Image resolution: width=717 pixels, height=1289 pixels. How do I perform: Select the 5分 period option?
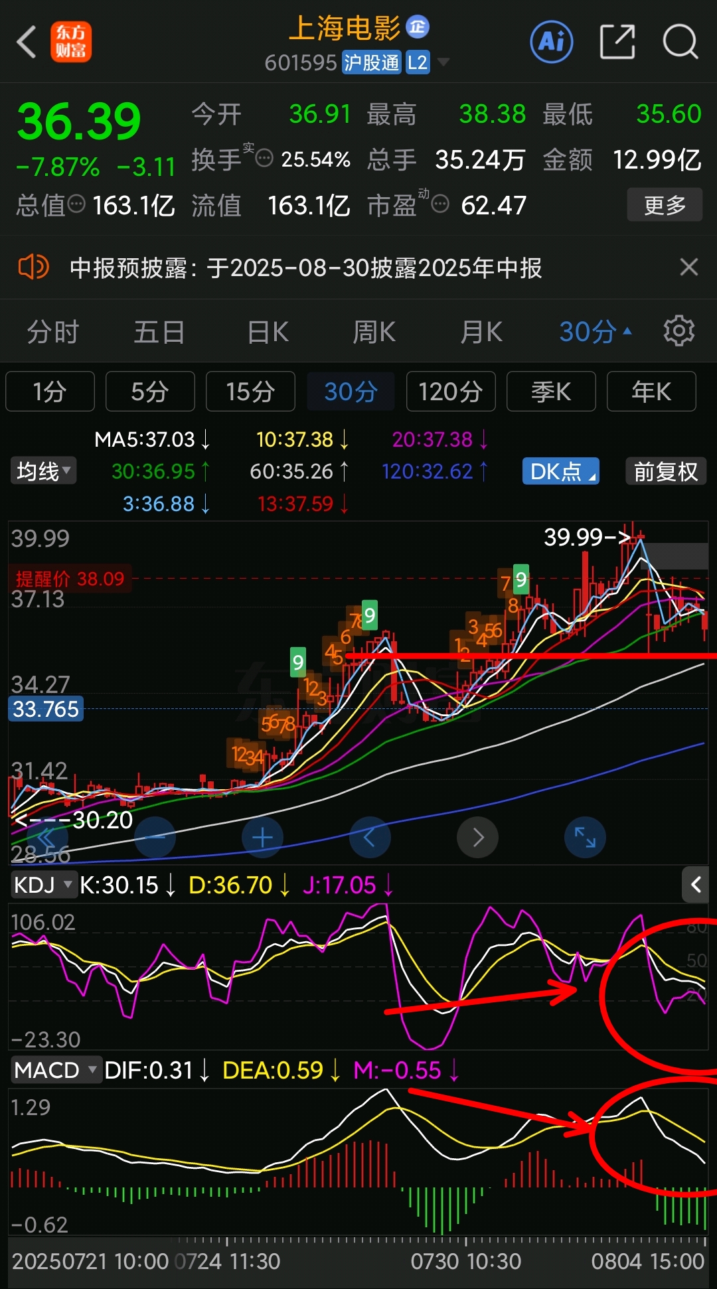click(150, 392)
